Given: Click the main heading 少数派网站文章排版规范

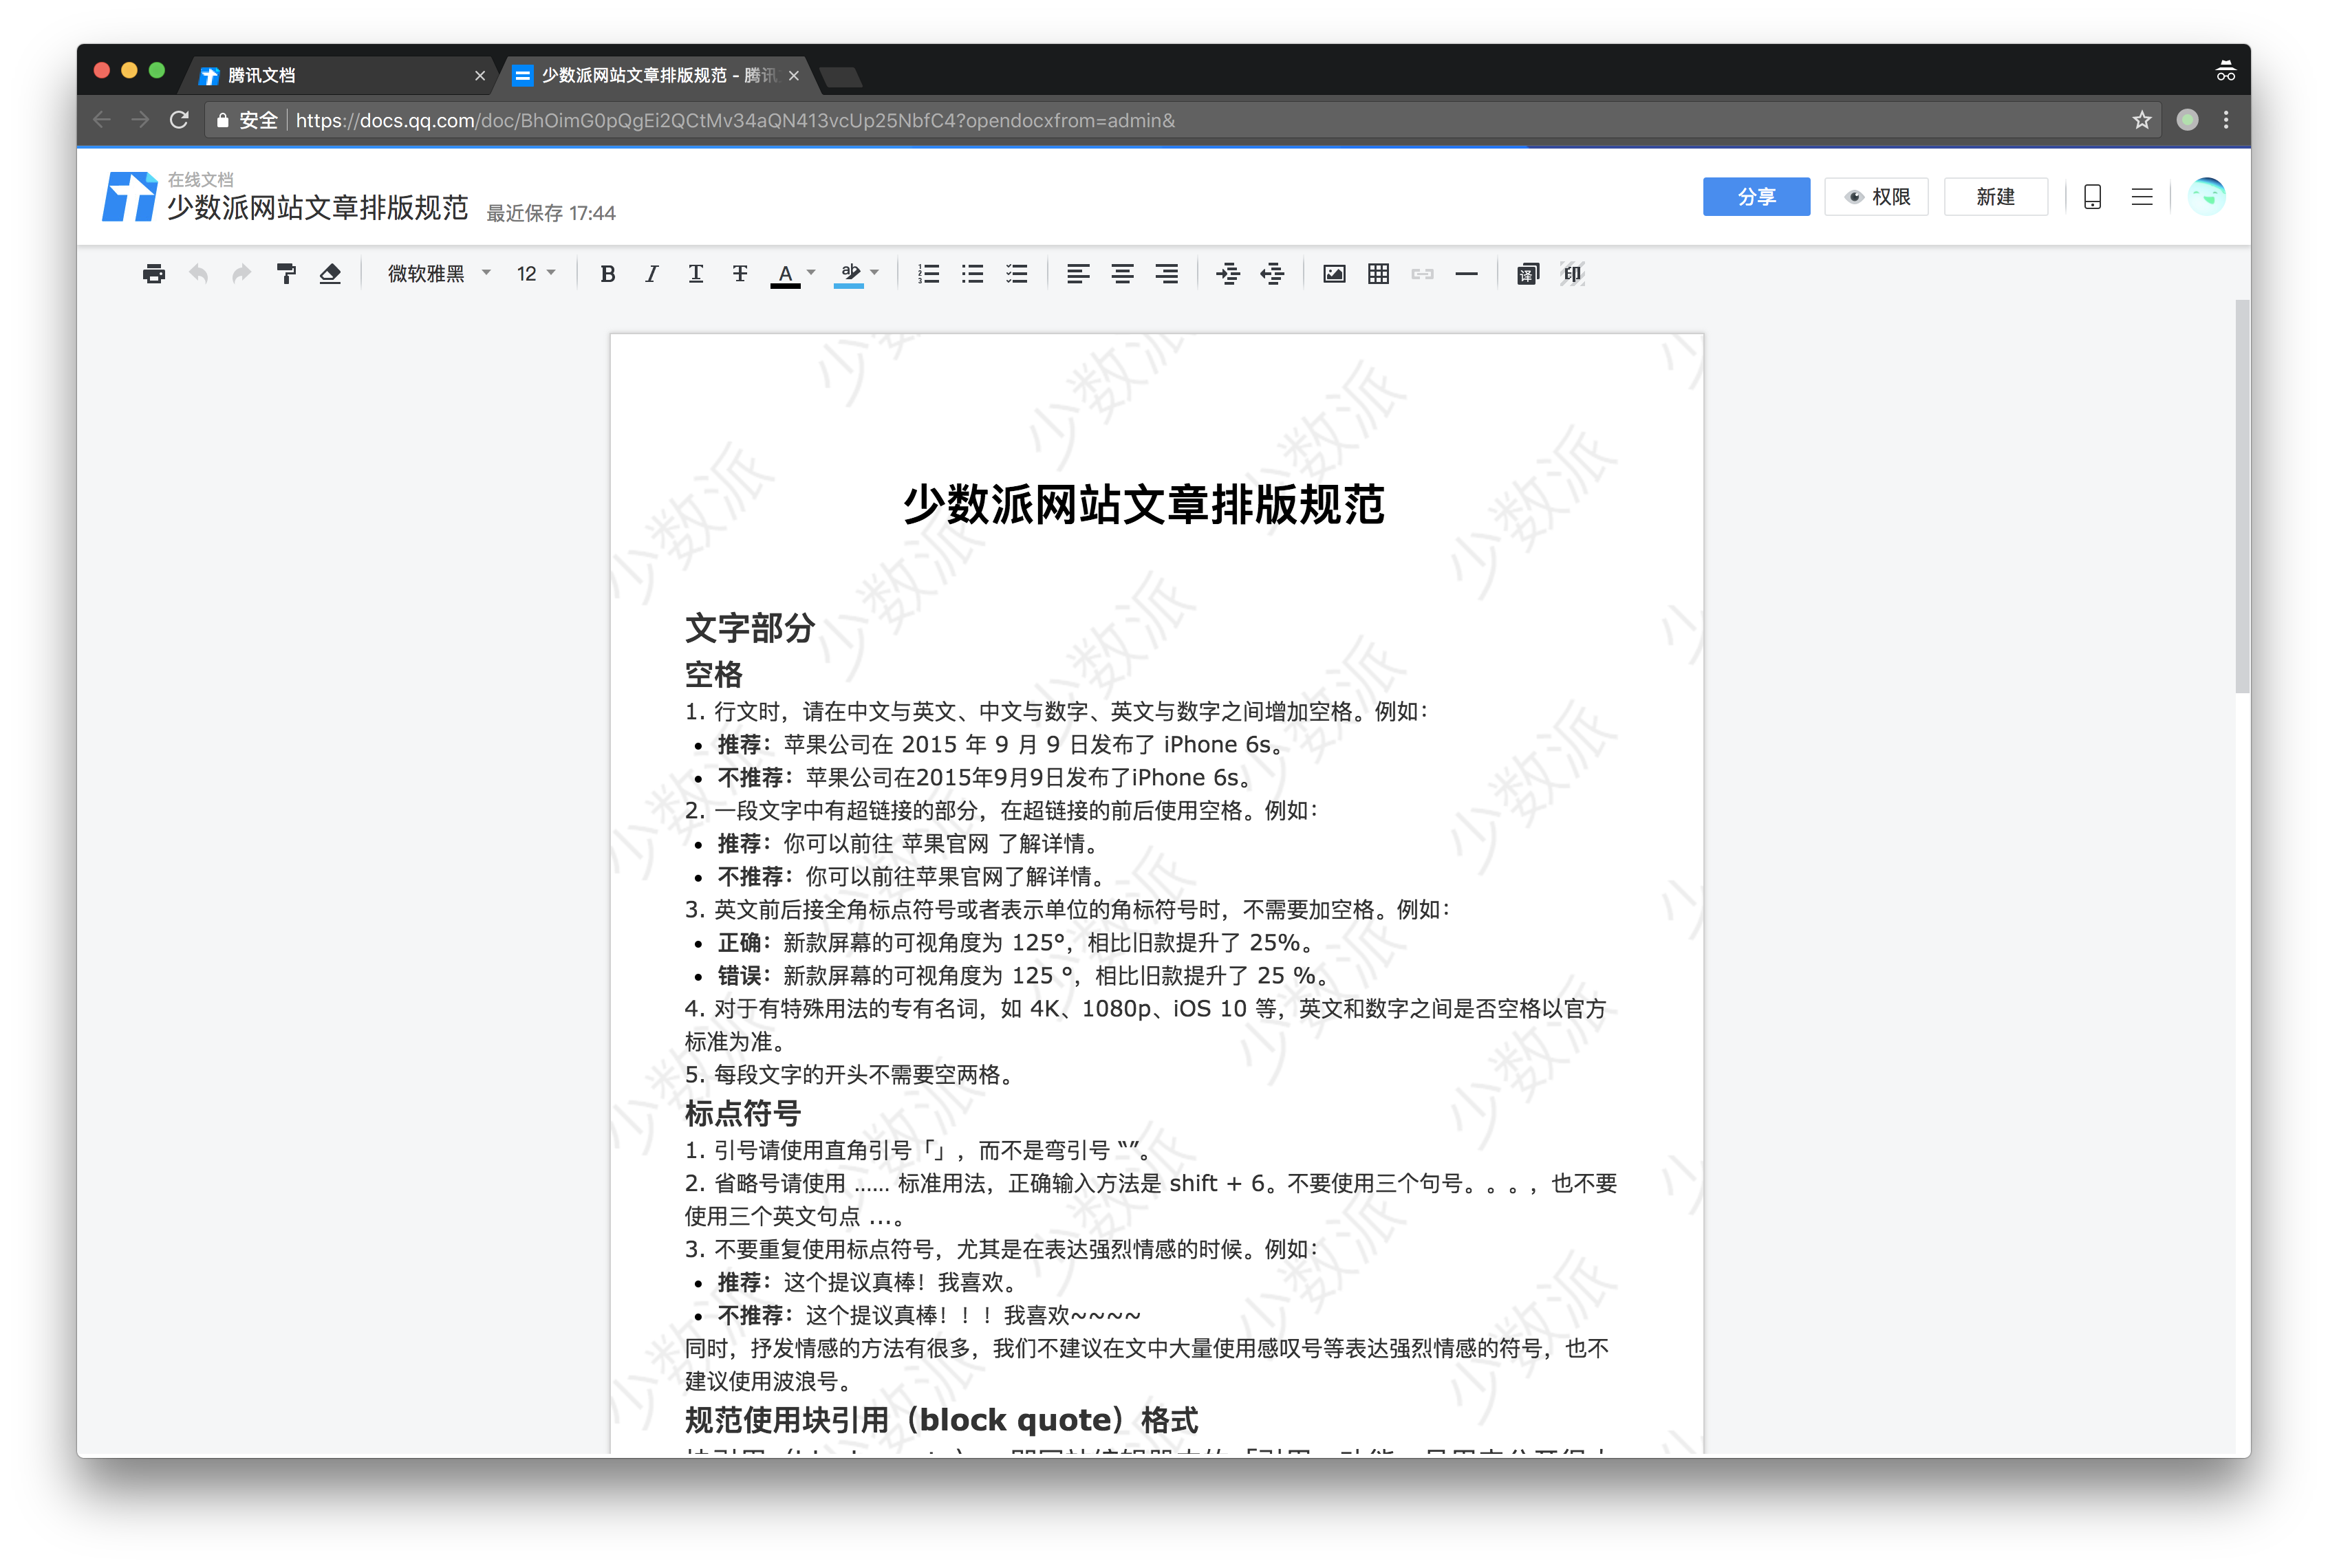Looking at the screenshot, I should click(1143, 504).
